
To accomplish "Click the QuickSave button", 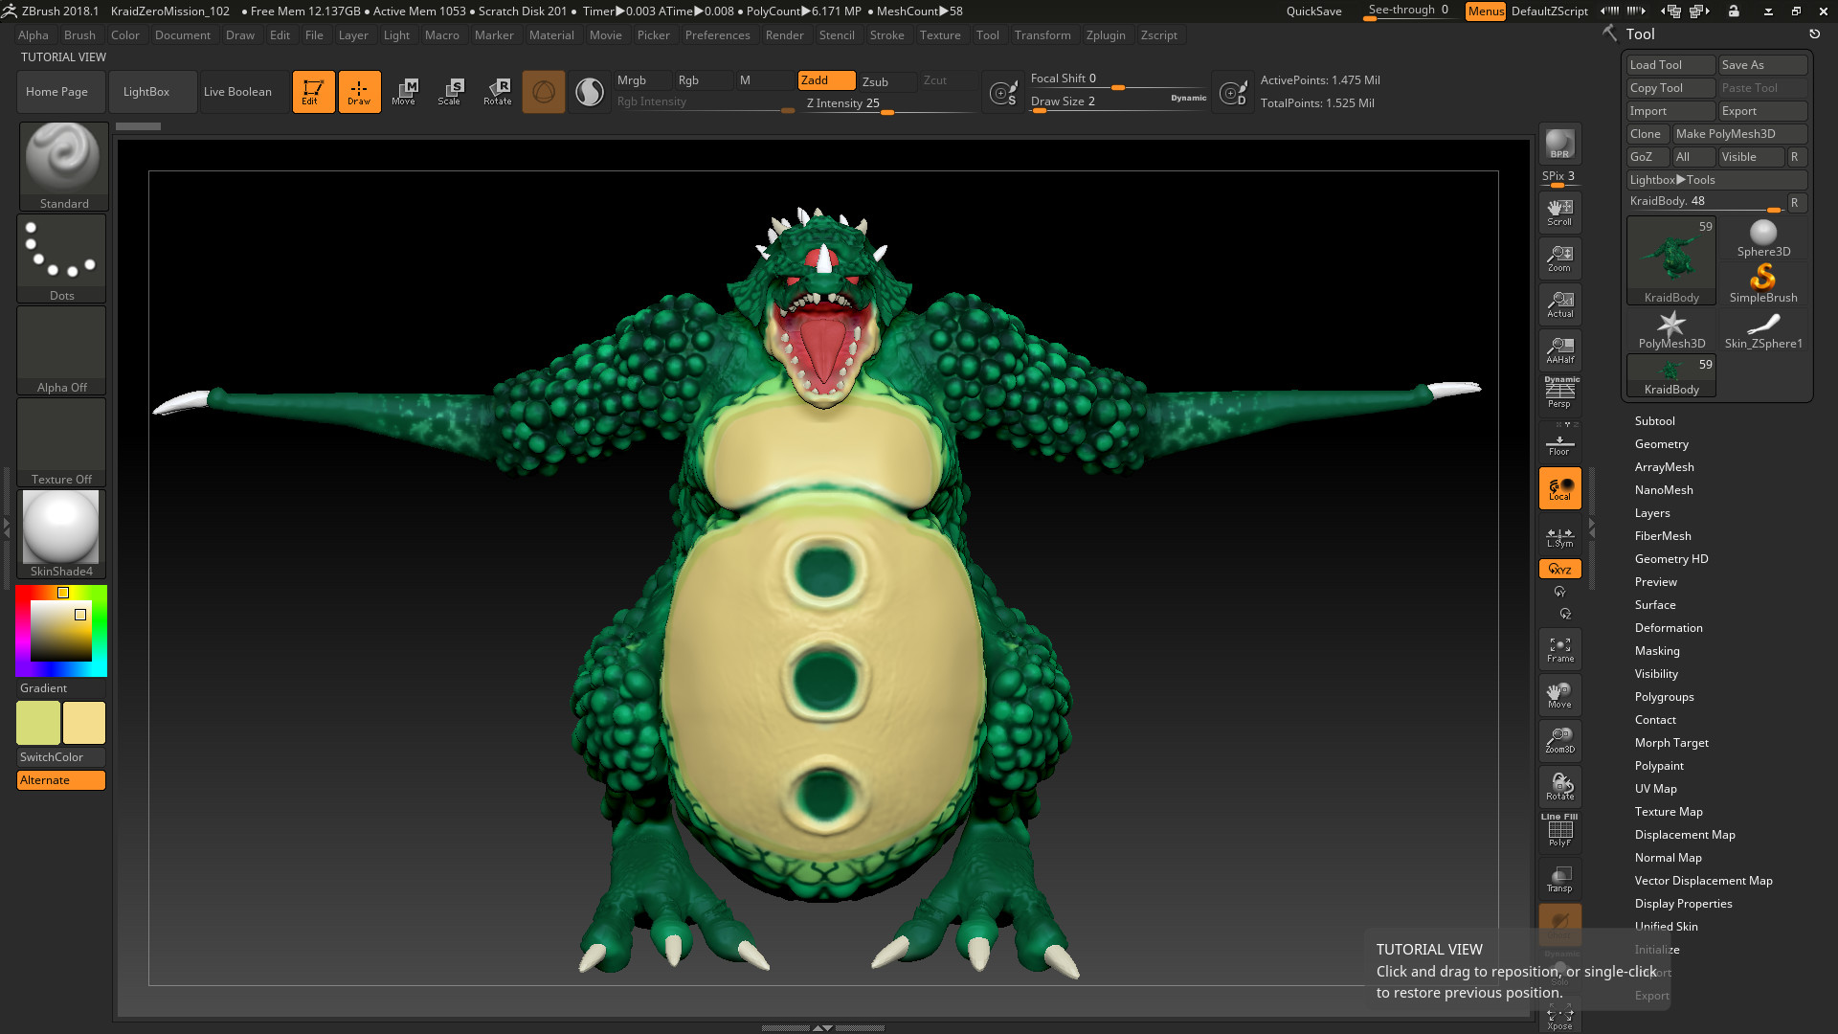I will (1313, 11).
